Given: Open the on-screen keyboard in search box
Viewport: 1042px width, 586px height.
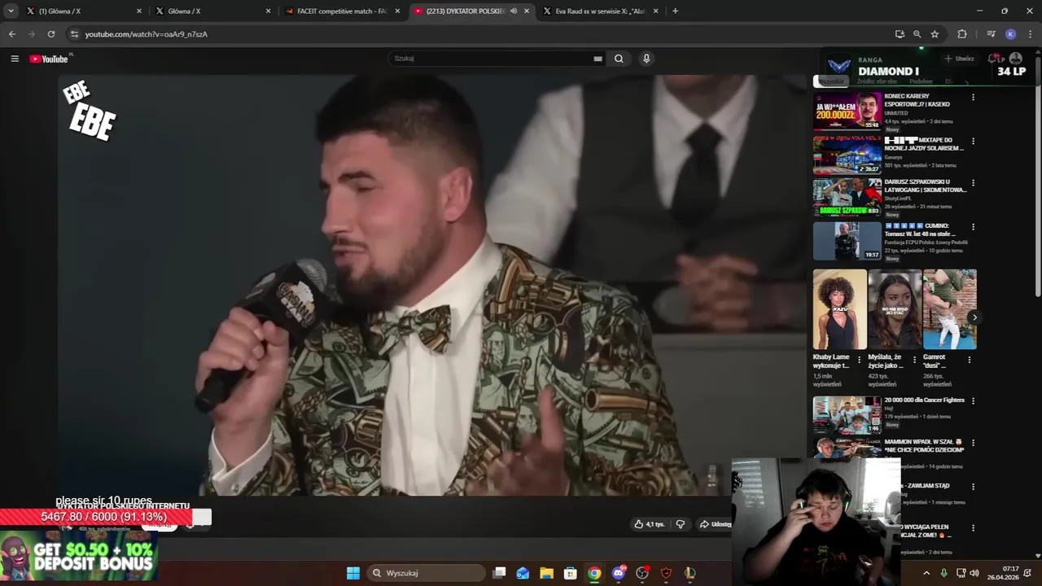Looking at the screenshot, I should [x=598, y=59].
